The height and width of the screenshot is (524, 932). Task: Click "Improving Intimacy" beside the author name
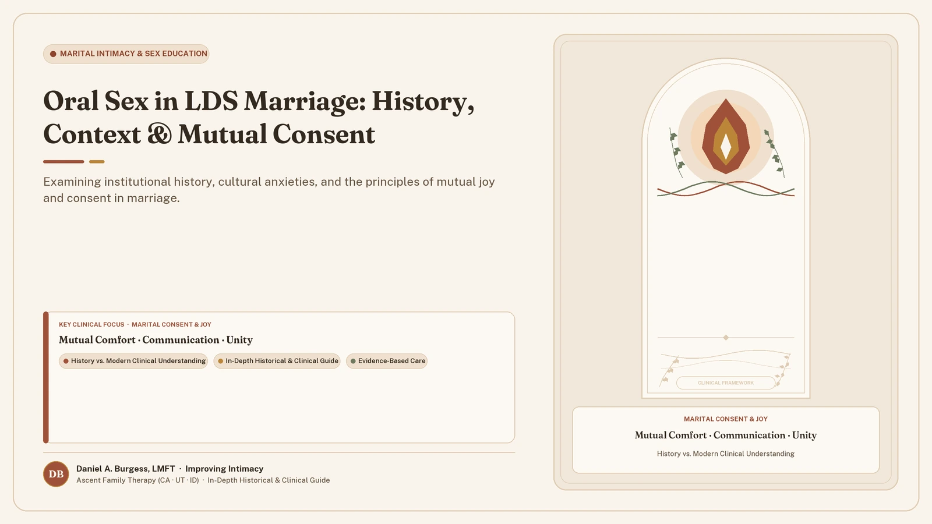pyautogui.click(x=224, y=469)
